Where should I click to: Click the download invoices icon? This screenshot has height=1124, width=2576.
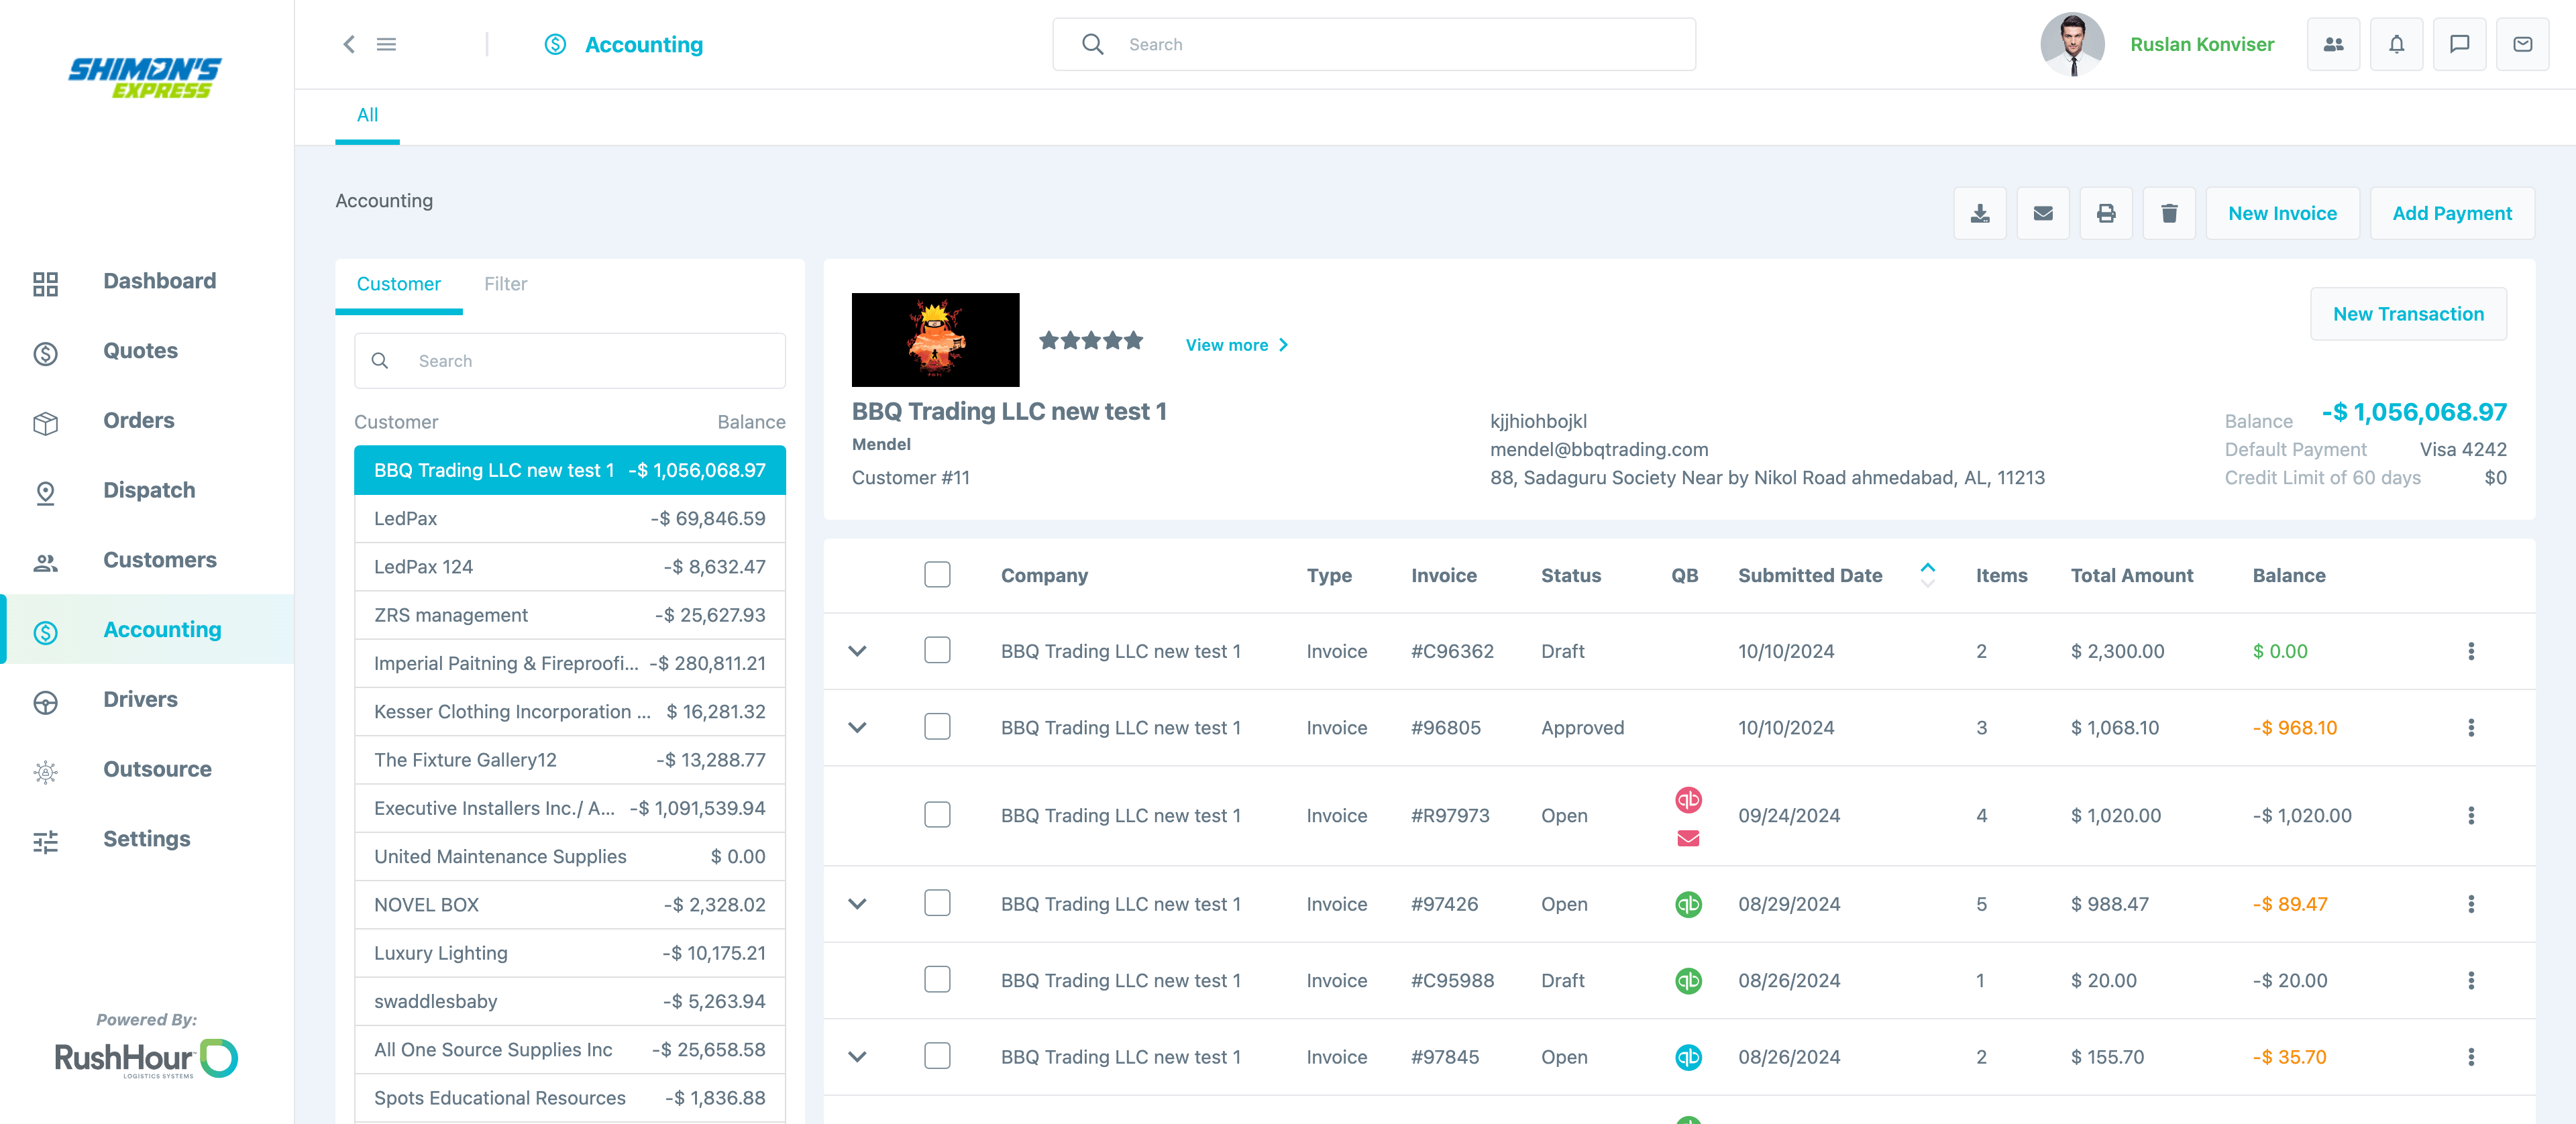pos(1980,213)
